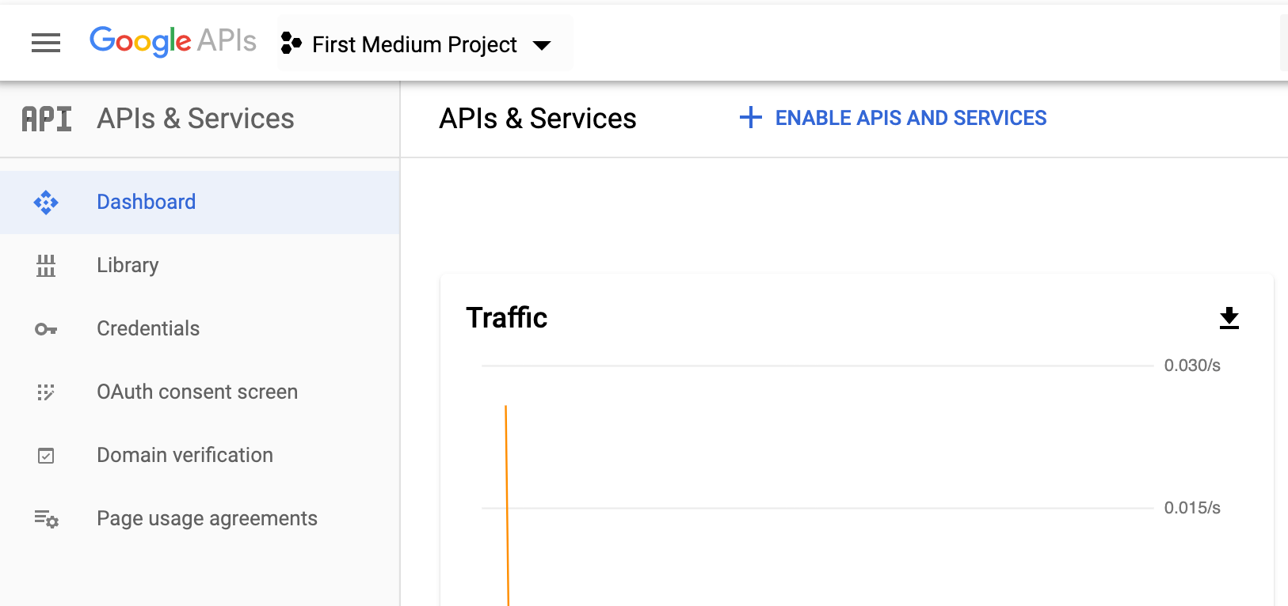1288x606 pixels.
Task: Click the Domain verification checkbox icon
Action: pyautogui.click(x=46, y=456)
